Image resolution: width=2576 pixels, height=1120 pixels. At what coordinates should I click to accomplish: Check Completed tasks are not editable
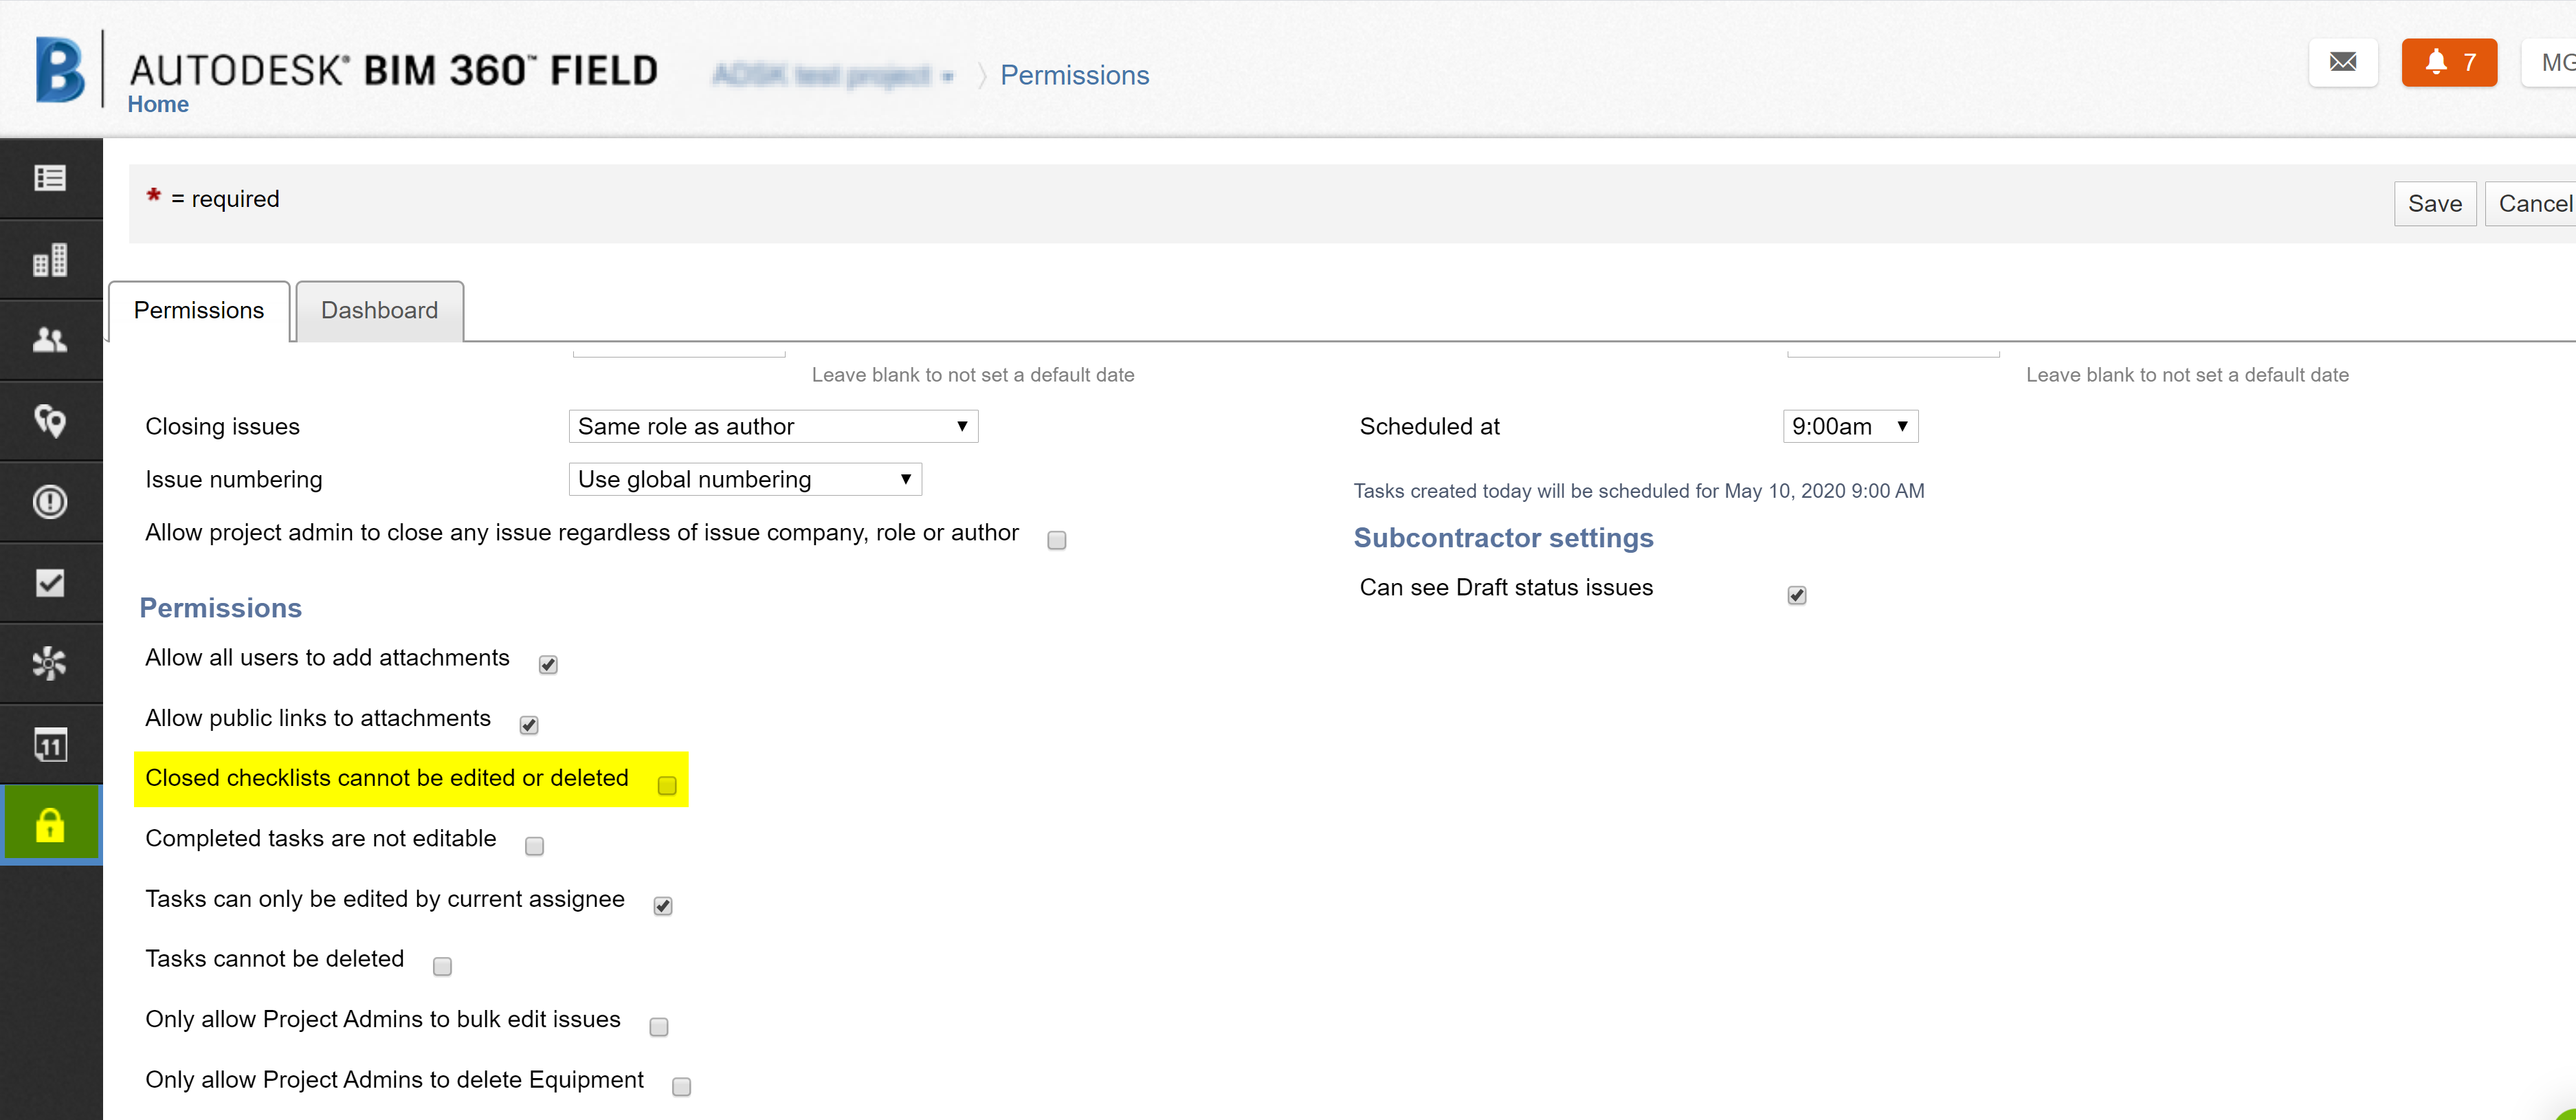[x=535, y=845]
